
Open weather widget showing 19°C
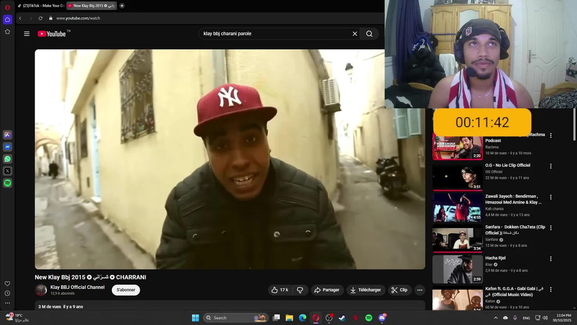(x=18, y=318)
